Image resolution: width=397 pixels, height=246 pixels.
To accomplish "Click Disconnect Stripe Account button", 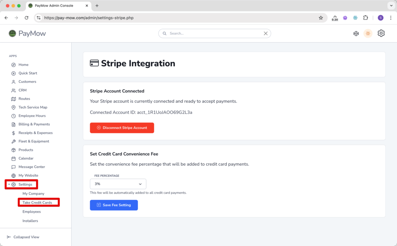I will [x=122, y=128].
